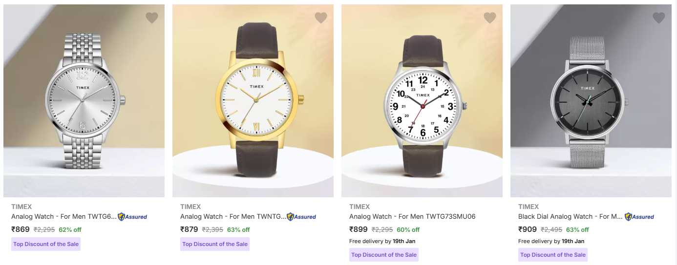Wishlist the silver bracelet Timex watch via heart
The image size is (677, 265).
[x=152, y=18]
